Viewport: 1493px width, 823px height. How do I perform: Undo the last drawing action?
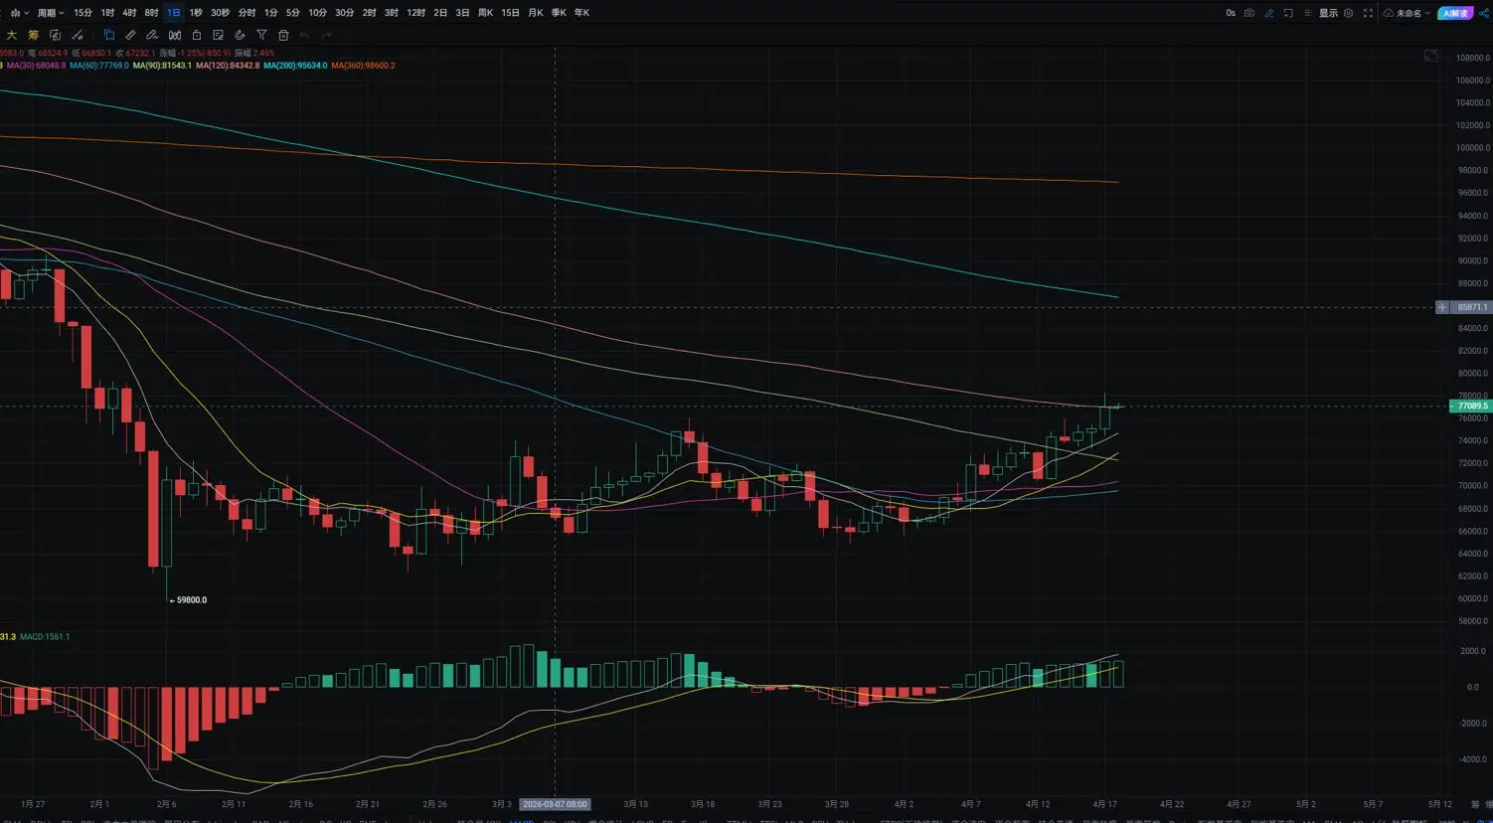pyautogui.click(x=305, y=35)
